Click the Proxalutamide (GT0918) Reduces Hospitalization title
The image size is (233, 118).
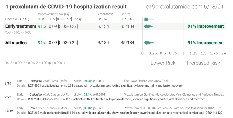174,108
